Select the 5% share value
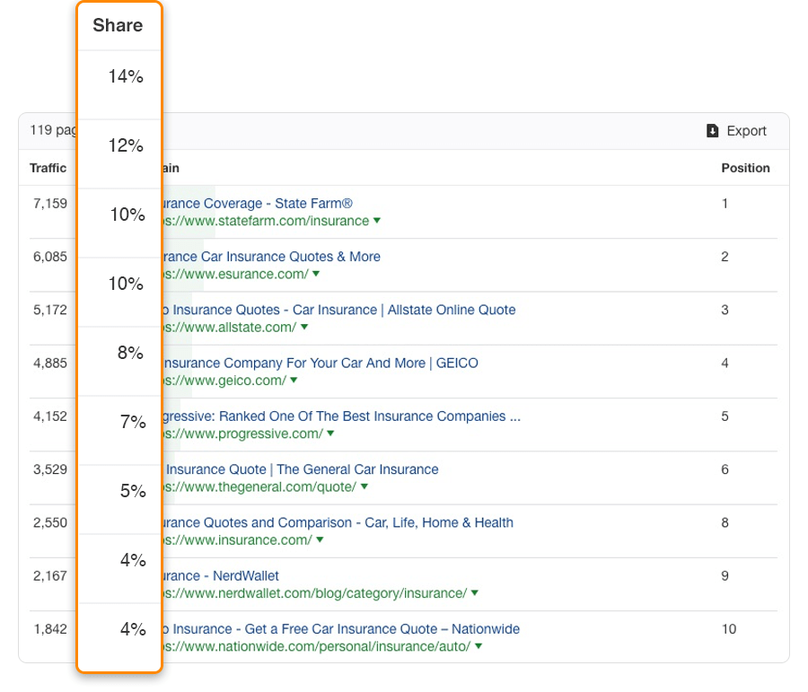The width and height of the screenshot is (808, 692). click(133, 491)
